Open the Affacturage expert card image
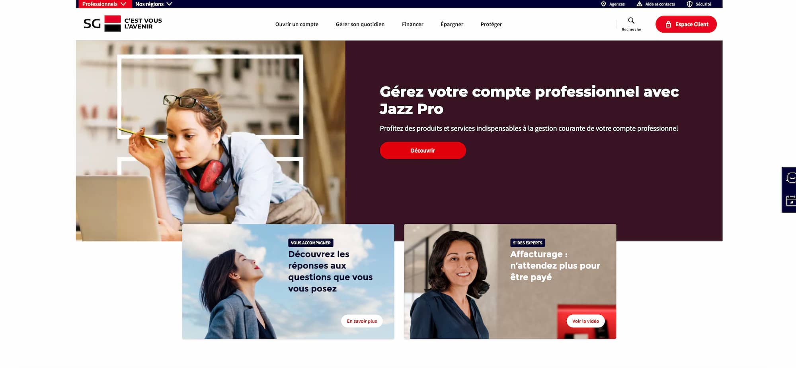Screen dimensions: 796x368 pyautogui.click(x=510, y=281)
